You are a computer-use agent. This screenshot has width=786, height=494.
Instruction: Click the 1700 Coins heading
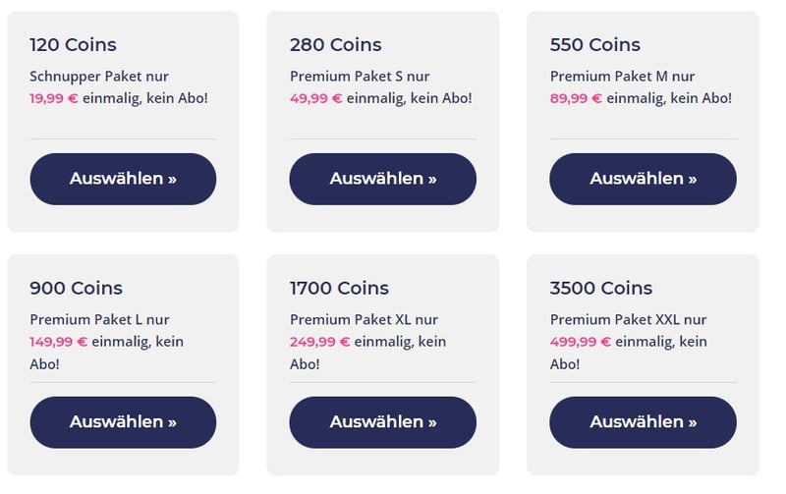point(339,288)
